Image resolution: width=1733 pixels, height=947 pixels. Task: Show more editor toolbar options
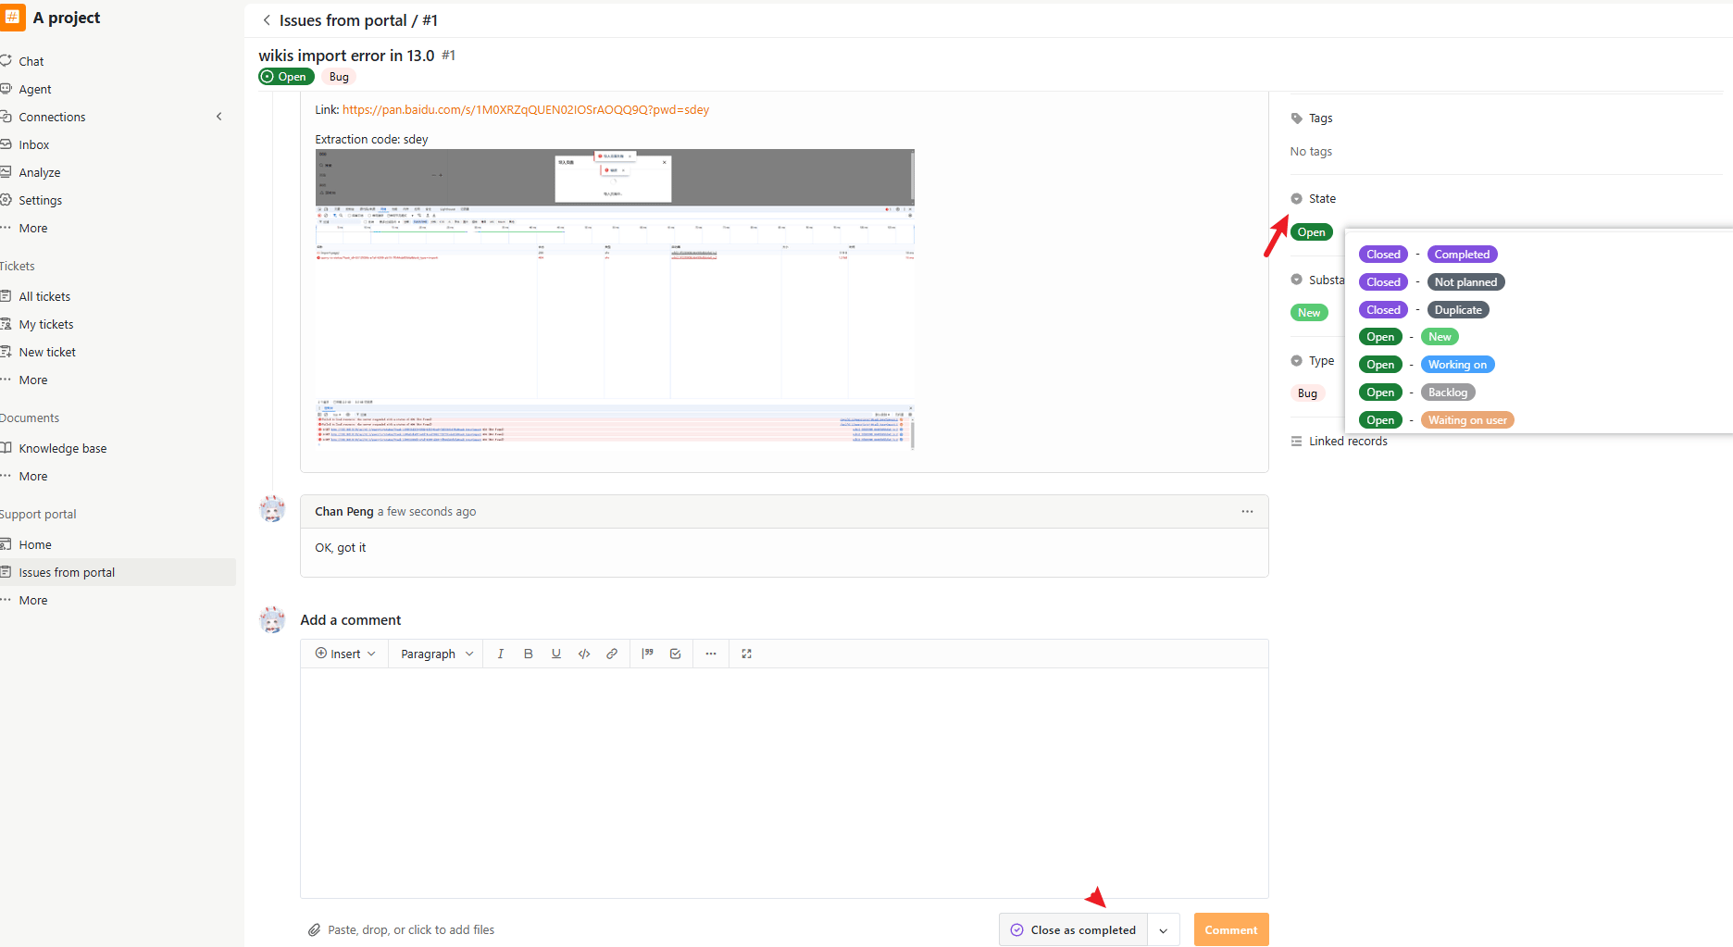[x=711, y=654]
